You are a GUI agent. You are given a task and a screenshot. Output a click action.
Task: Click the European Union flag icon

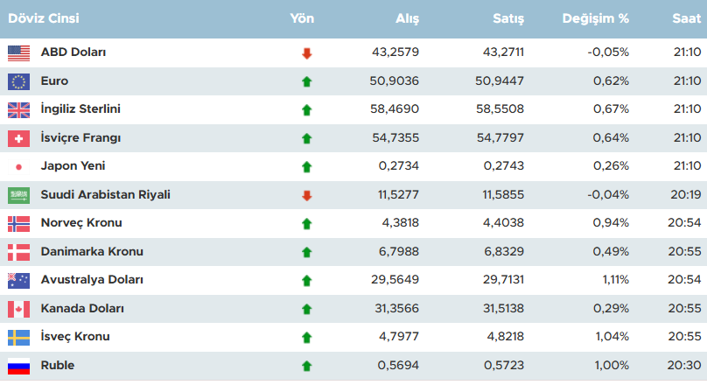pos(18,81)
